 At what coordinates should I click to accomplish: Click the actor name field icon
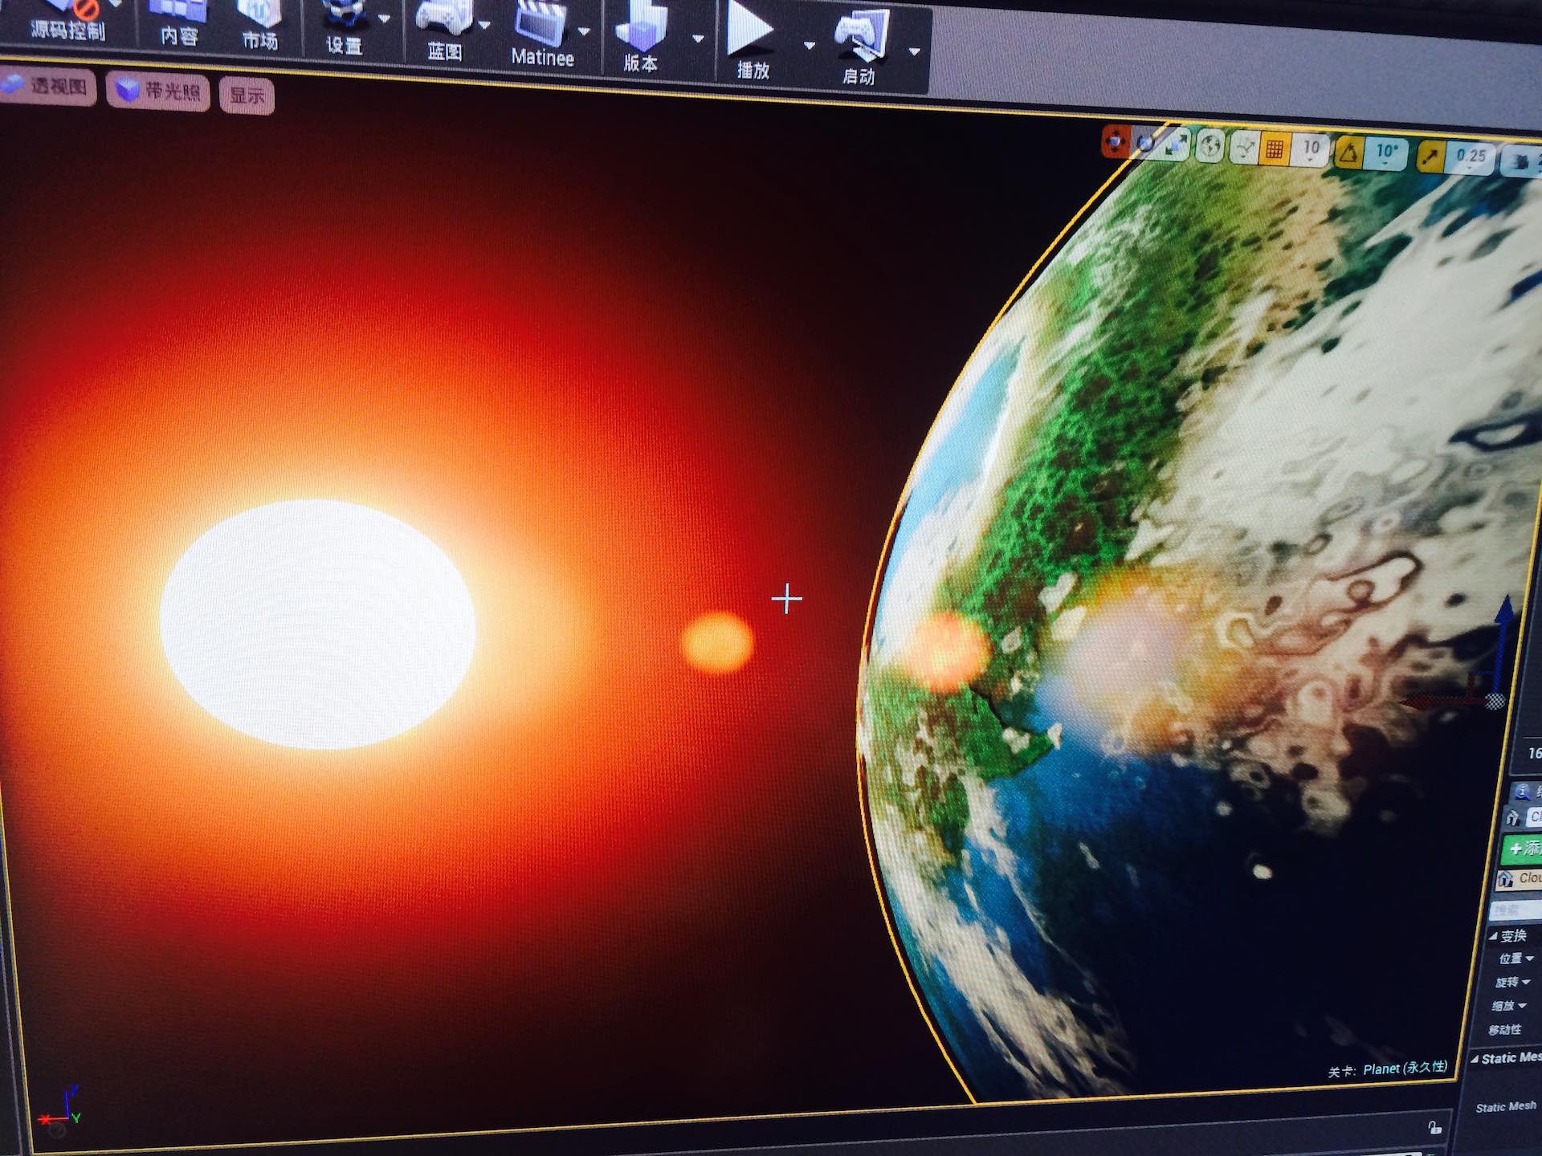1513,818
